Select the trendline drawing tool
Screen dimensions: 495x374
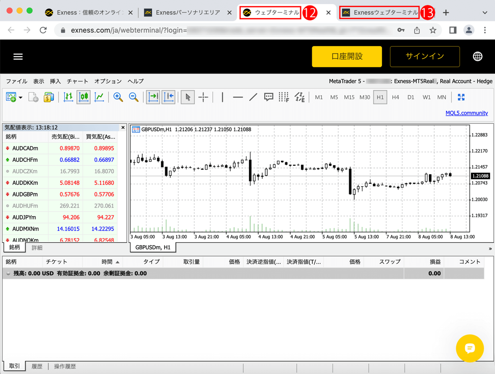point(253,97)
